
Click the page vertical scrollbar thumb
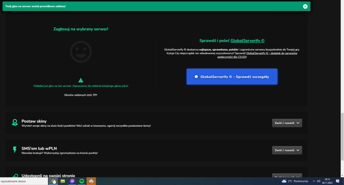click(x=342, y=137)
